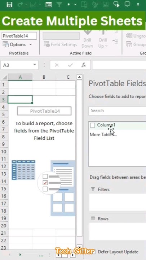Click in the Search fields box
The width and height of the screenshot is (146, 260).
click(117, 110)
